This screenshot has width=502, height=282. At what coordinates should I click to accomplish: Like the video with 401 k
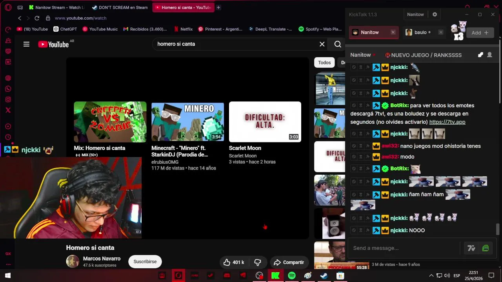[x=234, y=262]
